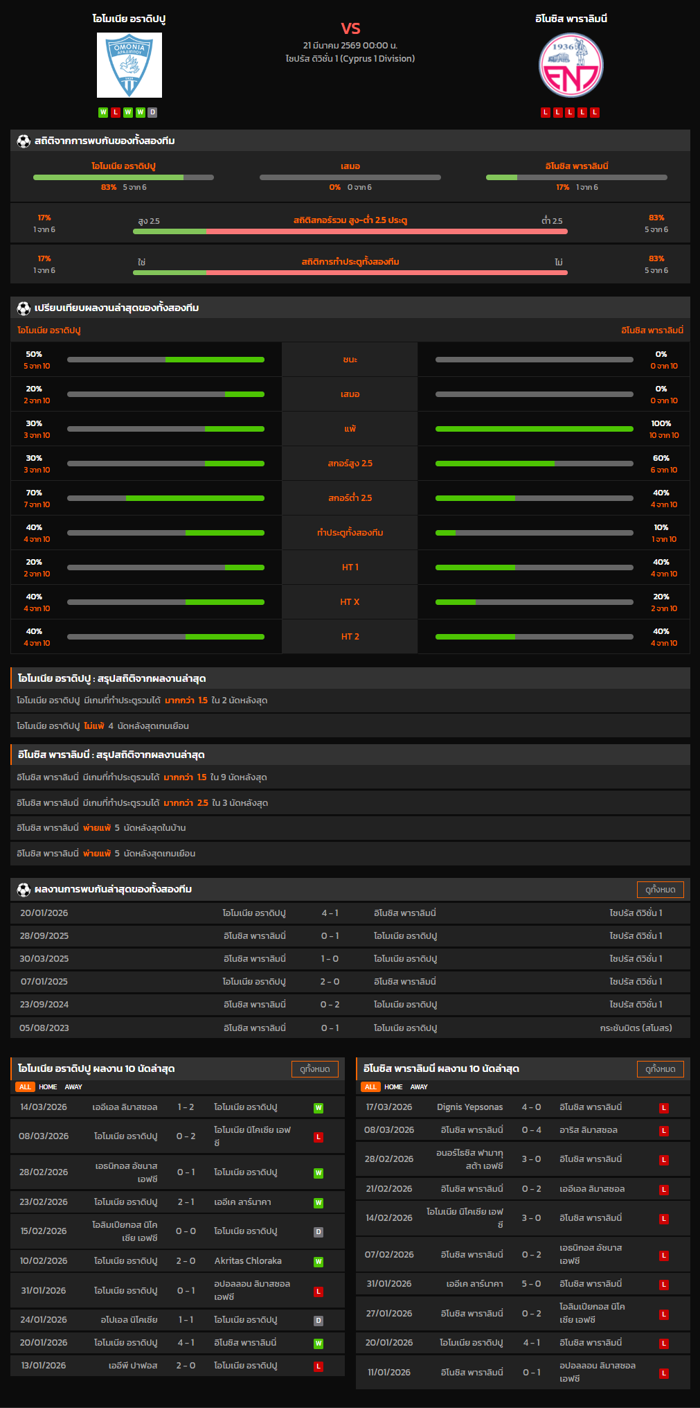This screenshot has width=700, height=1408.
Task: Select HOME filter in Omonia Aradippou last 10
Action: (48, 1087)
